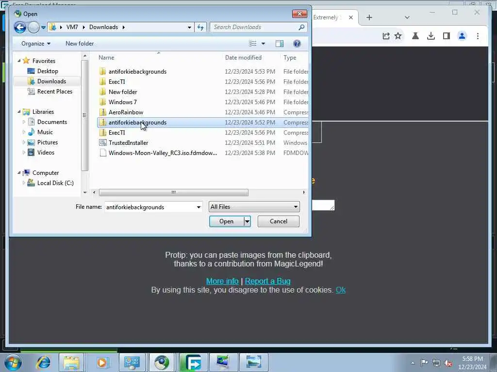Select the New folder item

coord(203,92)
